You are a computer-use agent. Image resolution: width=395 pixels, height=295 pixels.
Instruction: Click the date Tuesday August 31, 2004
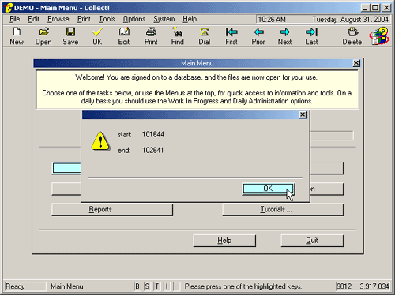pyautogui.click(x=350, y=20)
